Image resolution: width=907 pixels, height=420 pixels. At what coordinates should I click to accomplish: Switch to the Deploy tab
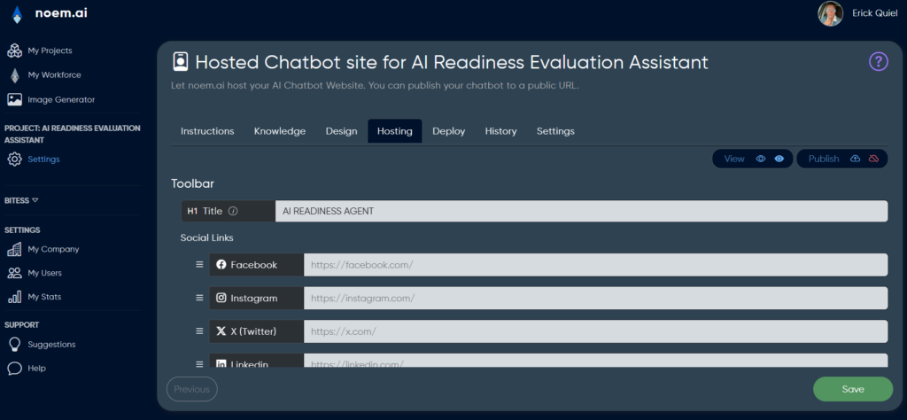[x=449, y=131]
